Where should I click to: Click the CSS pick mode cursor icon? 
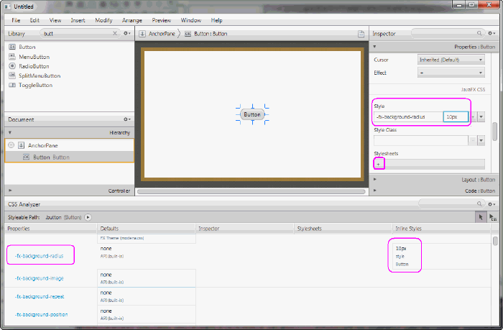(493, 217)
